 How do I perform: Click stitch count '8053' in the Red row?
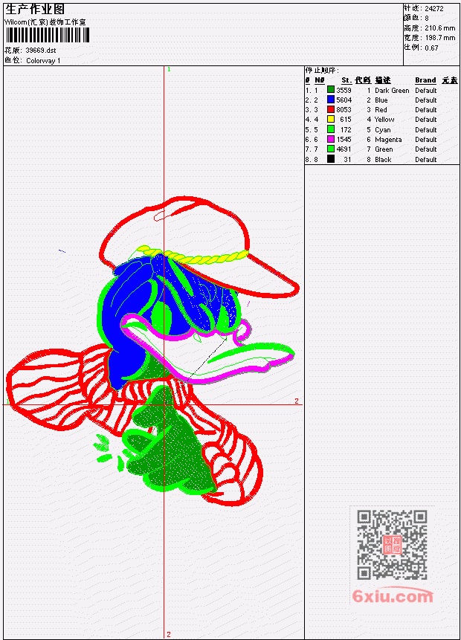coord(344,110)
